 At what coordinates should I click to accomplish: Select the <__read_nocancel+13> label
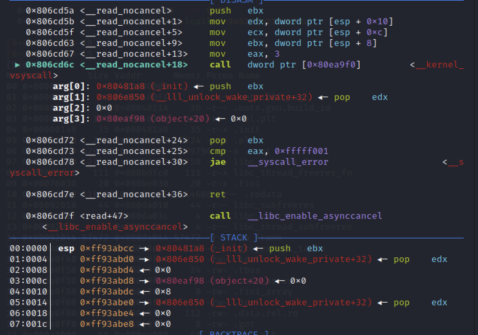[x=134, y=54]
